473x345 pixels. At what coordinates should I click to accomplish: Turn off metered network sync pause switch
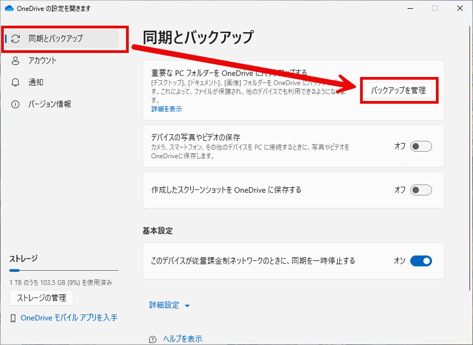[421, 261]
